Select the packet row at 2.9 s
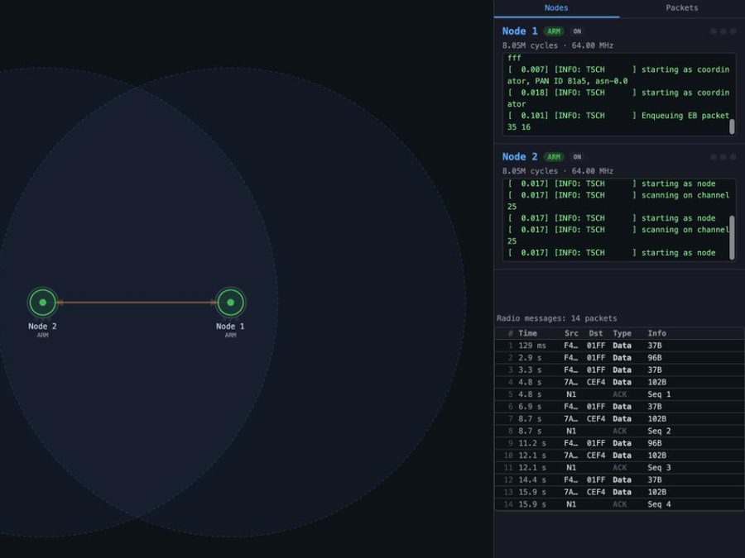Viewport: 745px width, 558px height. coord(619,358)
